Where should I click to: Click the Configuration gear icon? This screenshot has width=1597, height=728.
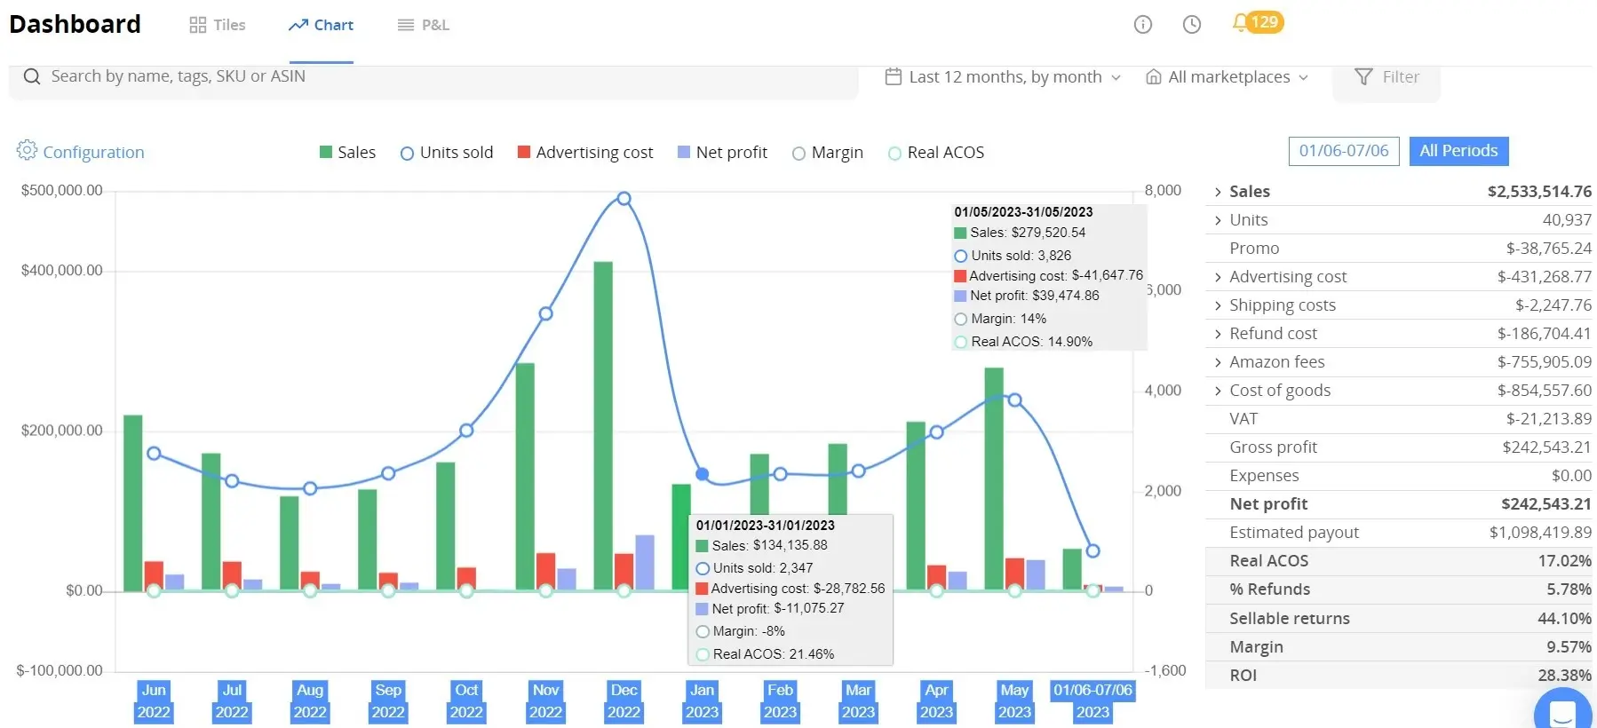27,150
